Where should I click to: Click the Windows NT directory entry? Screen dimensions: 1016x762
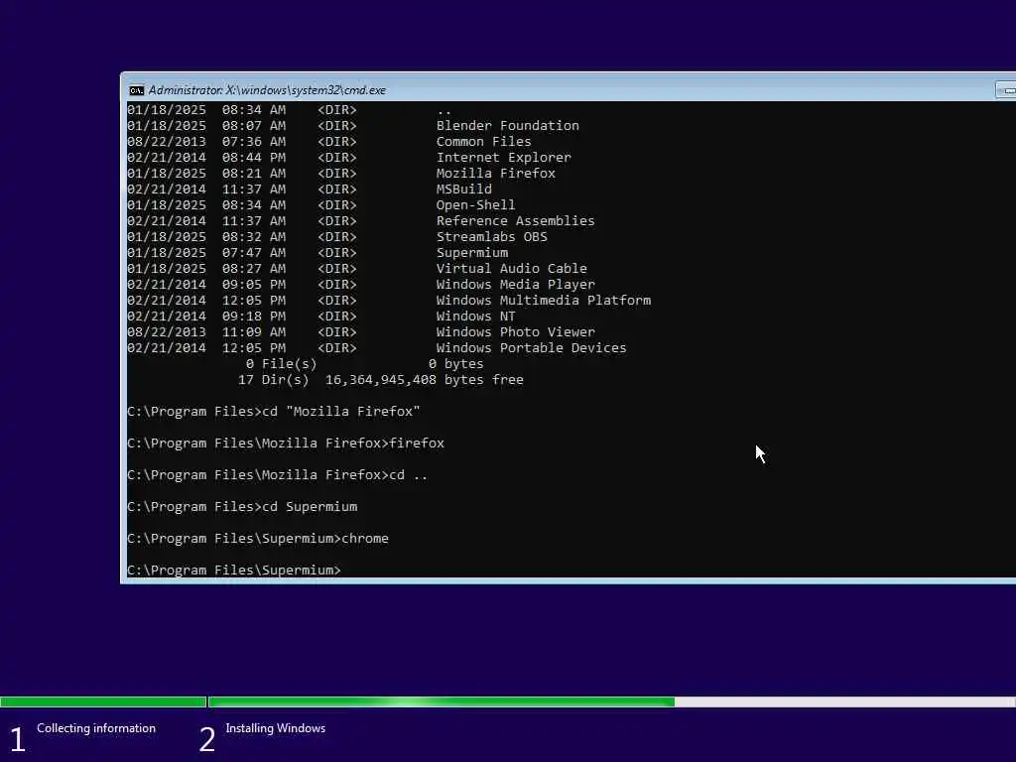point(475,317)
